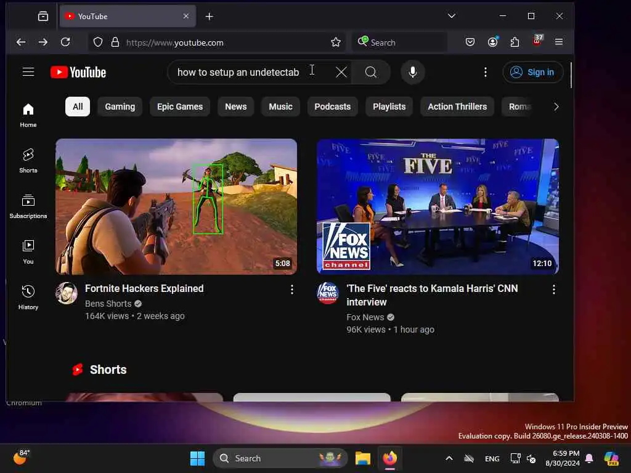
Task: Open the weather widget showing 84°
Action: pyautogui.click(x=21, y=458)
